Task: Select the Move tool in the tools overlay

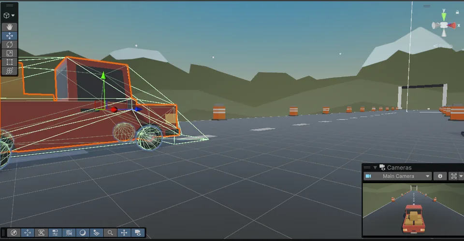Action: pyautogui.click(x=10, y=36)
